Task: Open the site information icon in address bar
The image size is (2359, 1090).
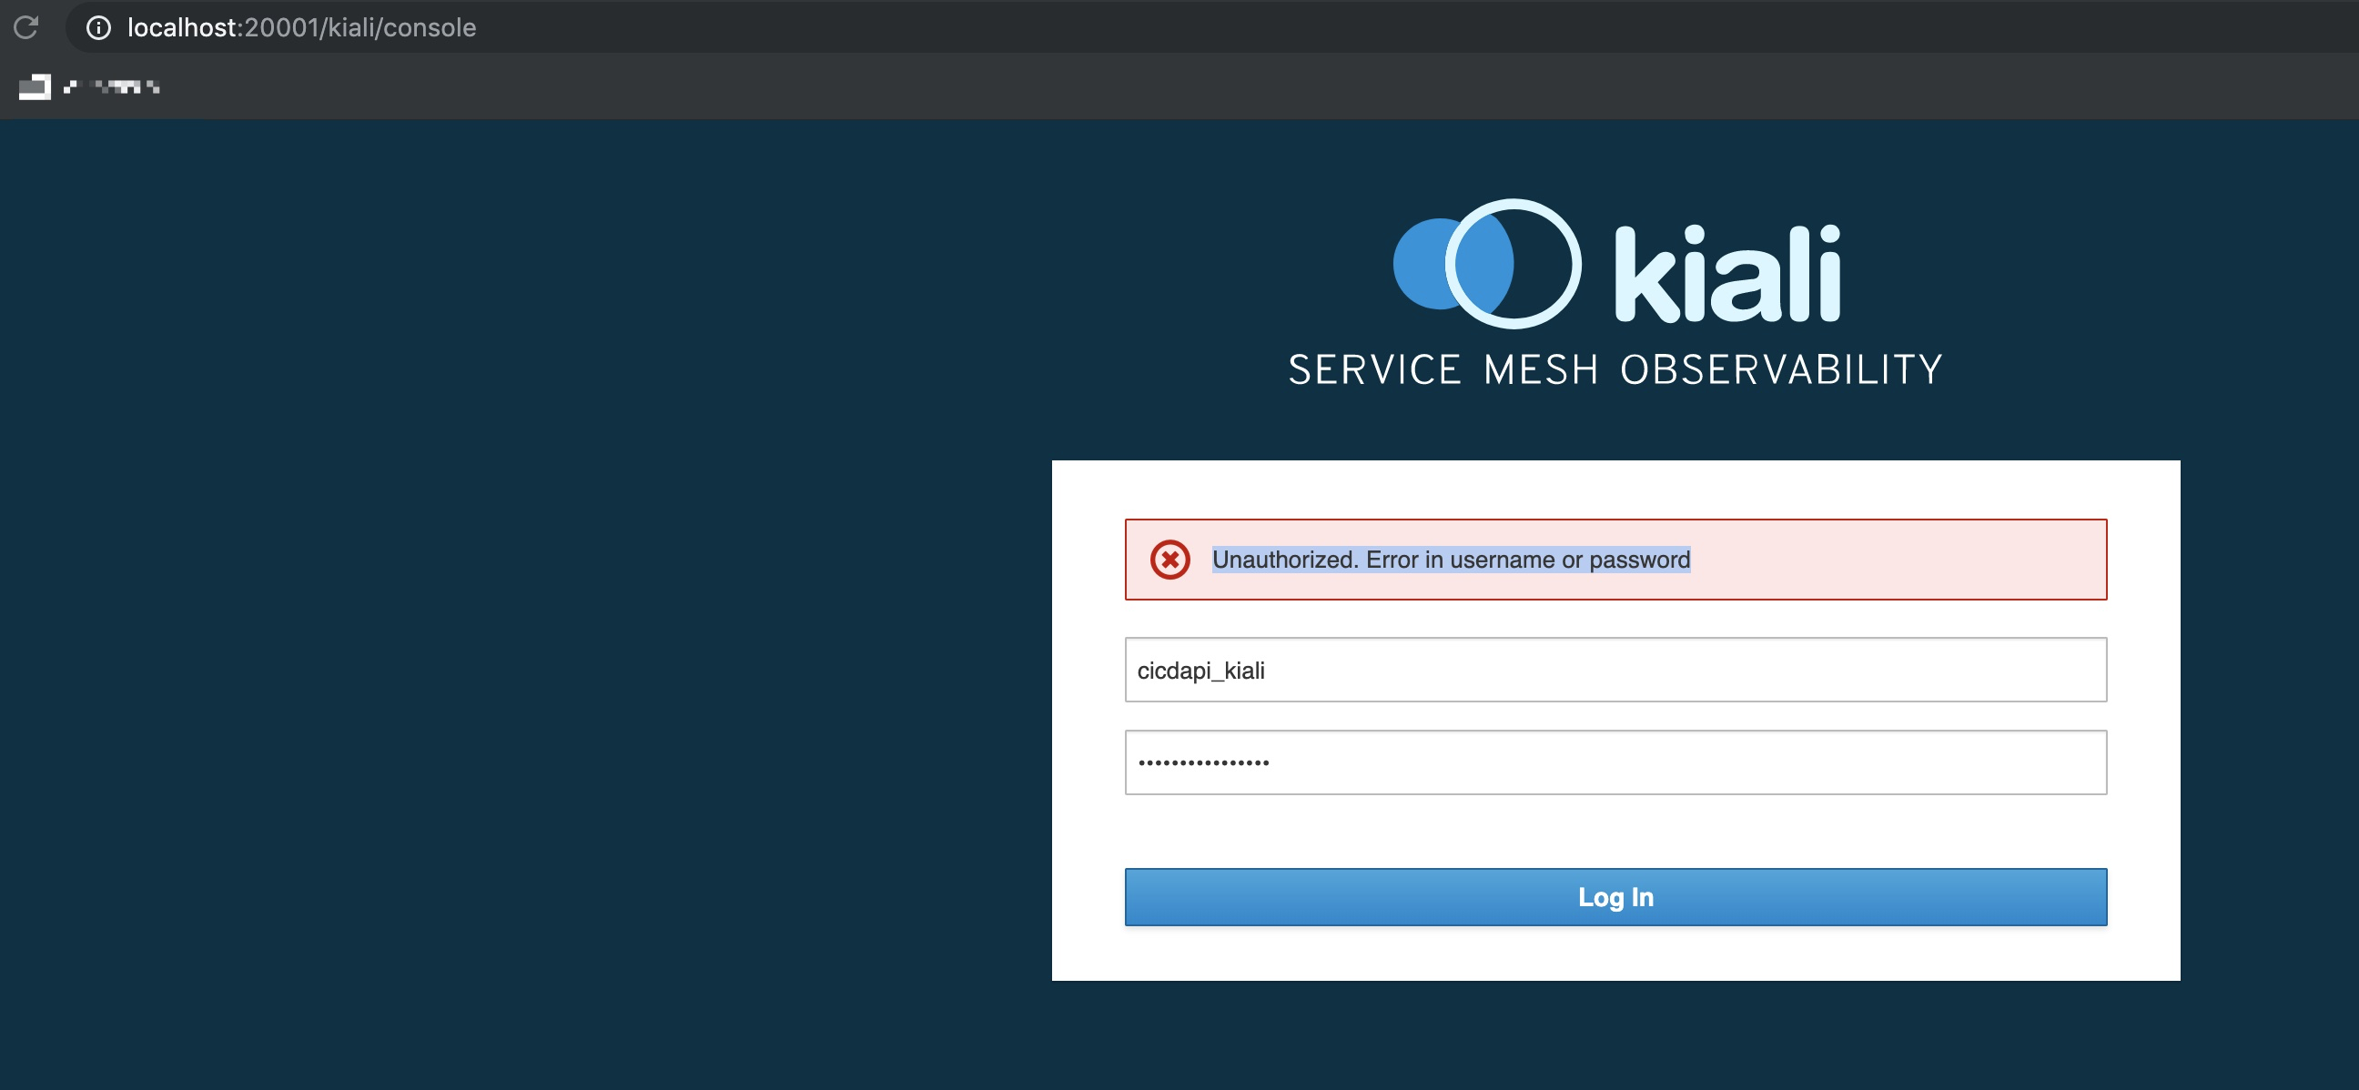Action: (98, 27)
